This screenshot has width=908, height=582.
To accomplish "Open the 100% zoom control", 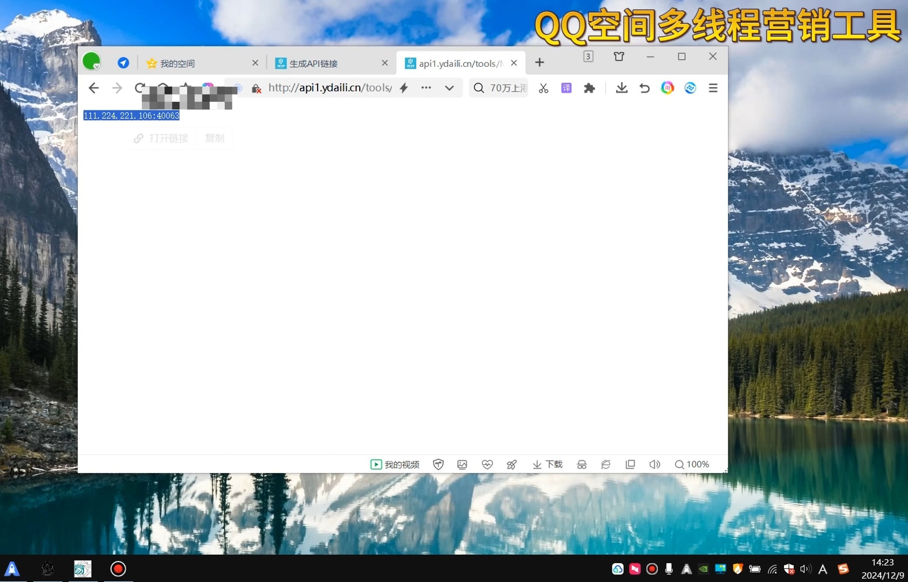I will (692, 465).
